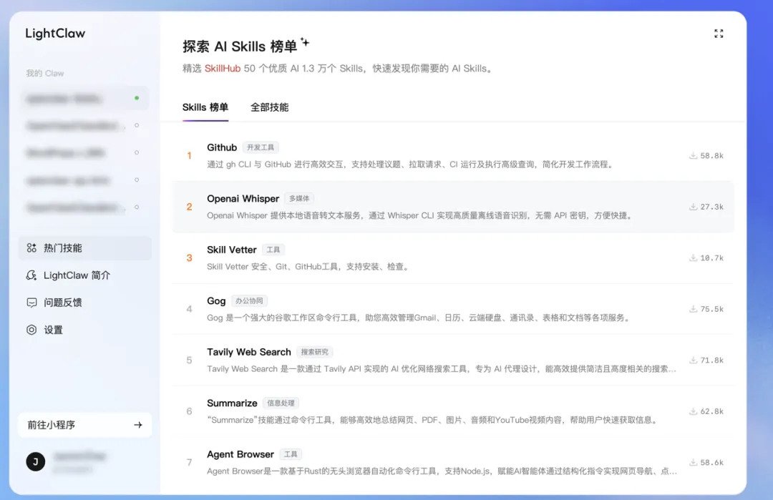This screenshot has height=500, width=773.
Task: Click the 前往小程序 button
Action: click(84, 425)
